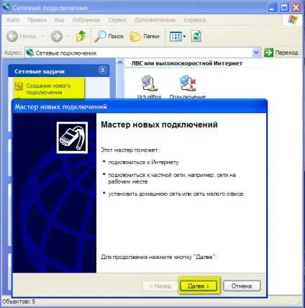Close the Сетевые подключения window
This screenshot has height=308, width=305.
pos(296,8)
